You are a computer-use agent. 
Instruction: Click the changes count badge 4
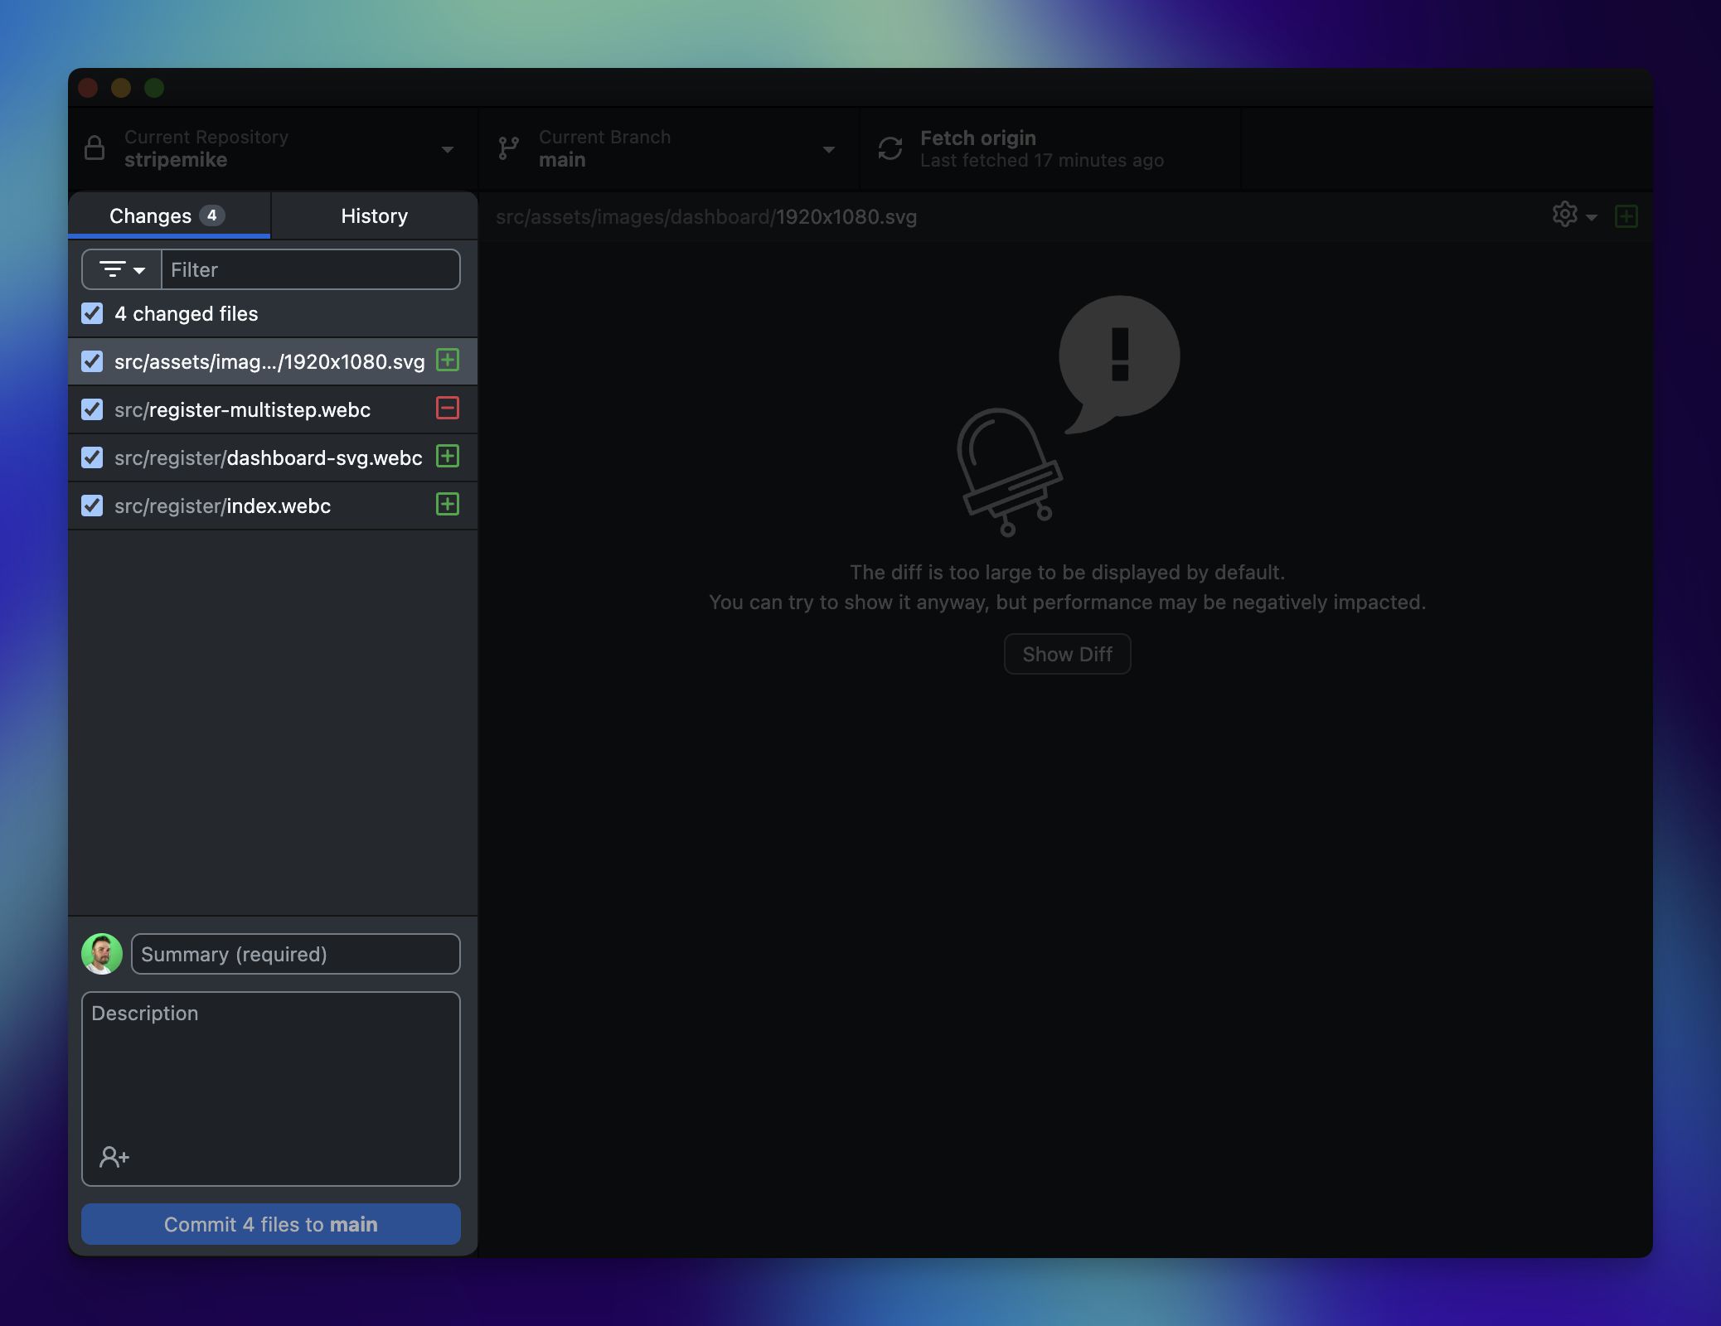pyautogui.click(x=212, y=215)
